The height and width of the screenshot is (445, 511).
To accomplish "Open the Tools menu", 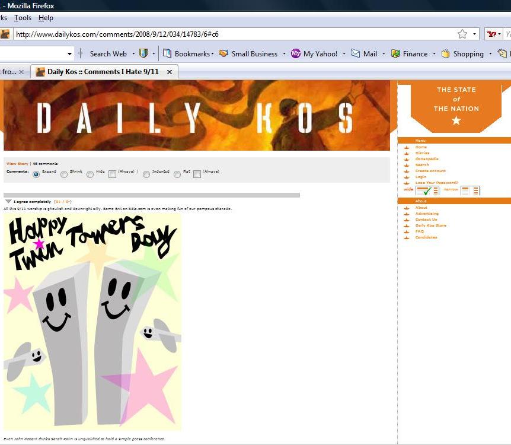I will [x=23, y=18].
